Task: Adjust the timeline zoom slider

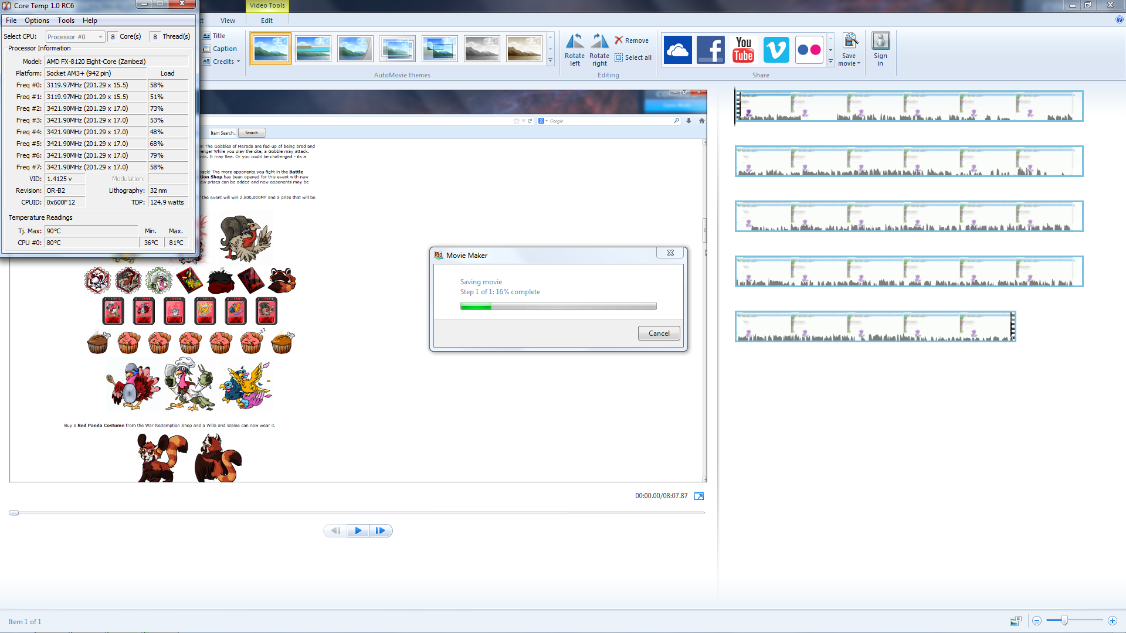Action: click(x=1064, y=620)
